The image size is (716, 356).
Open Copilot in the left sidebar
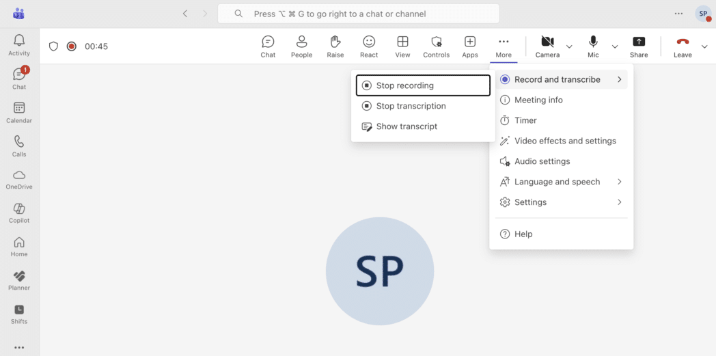[19, 213]
